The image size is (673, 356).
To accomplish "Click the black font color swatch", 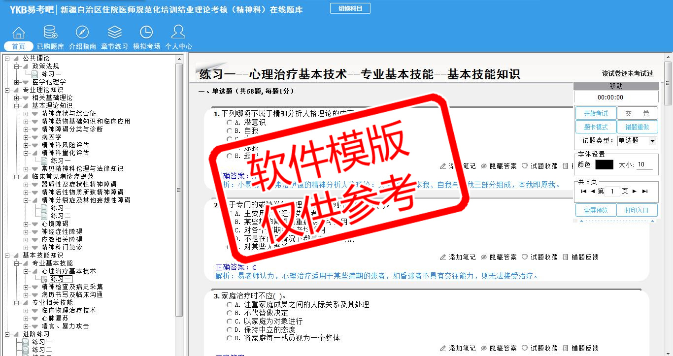I will click(x=604, y=164).
